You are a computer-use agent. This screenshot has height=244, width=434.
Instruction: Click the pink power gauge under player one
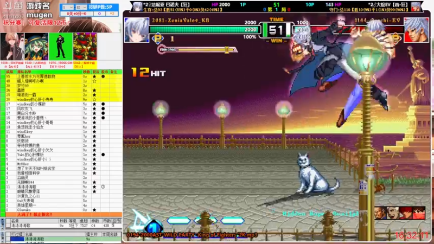[197, 49]
